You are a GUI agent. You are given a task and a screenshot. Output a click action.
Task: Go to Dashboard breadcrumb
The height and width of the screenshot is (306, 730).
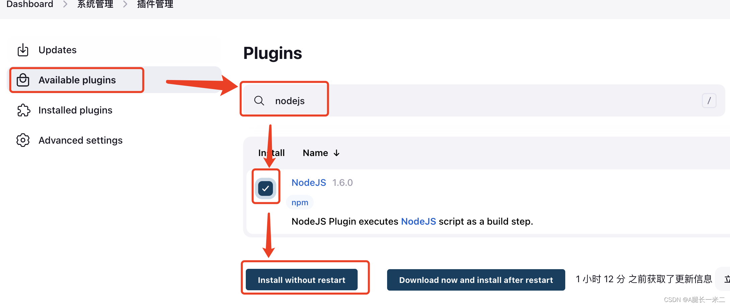[30, 4]
